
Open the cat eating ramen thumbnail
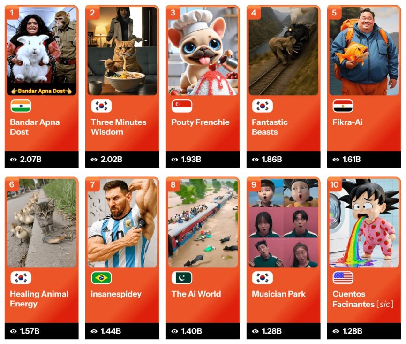122,51
